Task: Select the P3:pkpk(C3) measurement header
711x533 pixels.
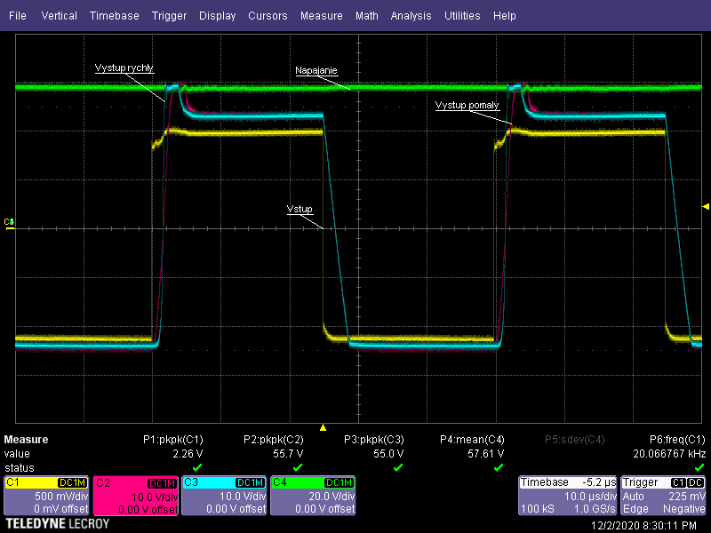Action: coord(373,440)
